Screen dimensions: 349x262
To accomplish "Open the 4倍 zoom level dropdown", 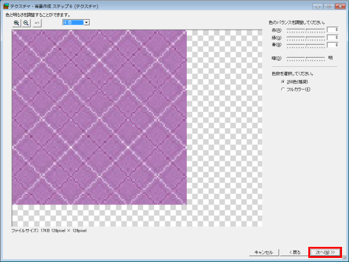I will click(x=87, y=22).
